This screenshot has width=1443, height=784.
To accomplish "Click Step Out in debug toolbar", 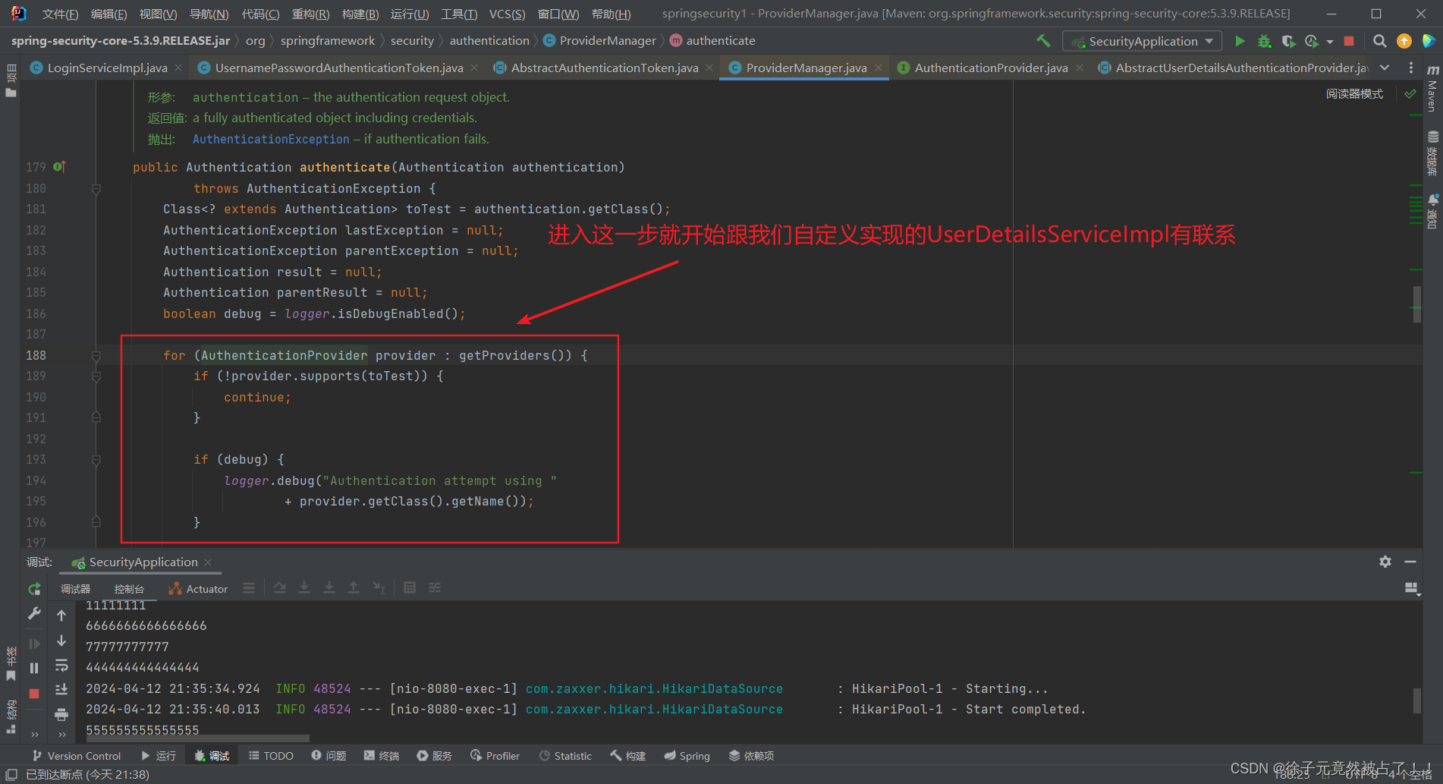I will coord(354,588).
